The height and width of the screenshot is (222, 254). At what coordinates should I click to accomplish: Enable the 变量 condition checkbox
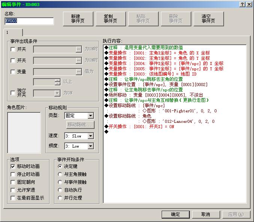pos(13,72)
